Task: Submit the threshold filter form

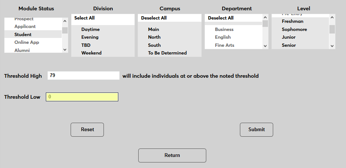Action: pos(256,130)
